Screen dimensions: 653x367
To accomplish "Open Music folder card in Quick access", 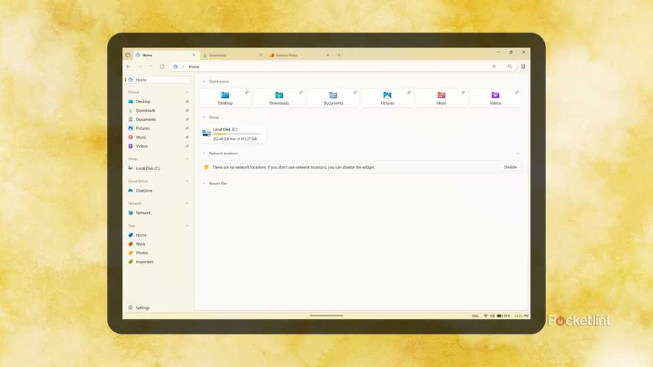I will [x=441, y=98].
